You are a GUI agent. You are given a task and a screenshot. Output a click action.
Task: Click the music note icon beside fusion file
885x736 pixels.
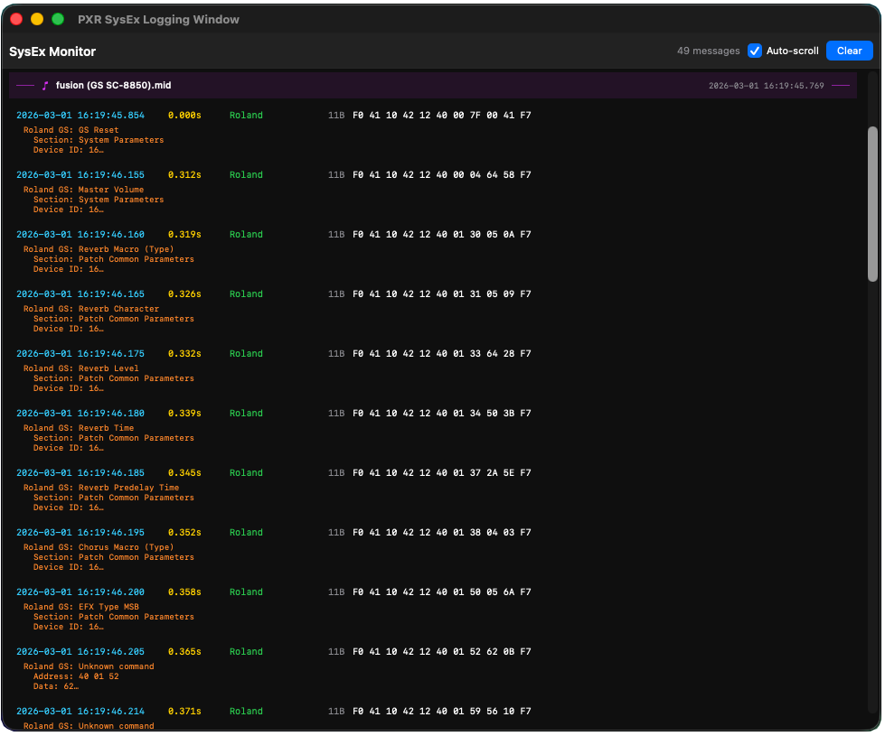coord(45,86)
